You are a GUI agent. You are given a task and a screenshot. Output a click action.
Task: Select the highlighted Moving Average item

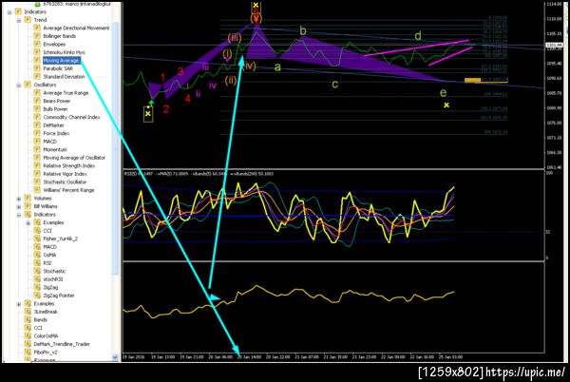coord(61,60)
